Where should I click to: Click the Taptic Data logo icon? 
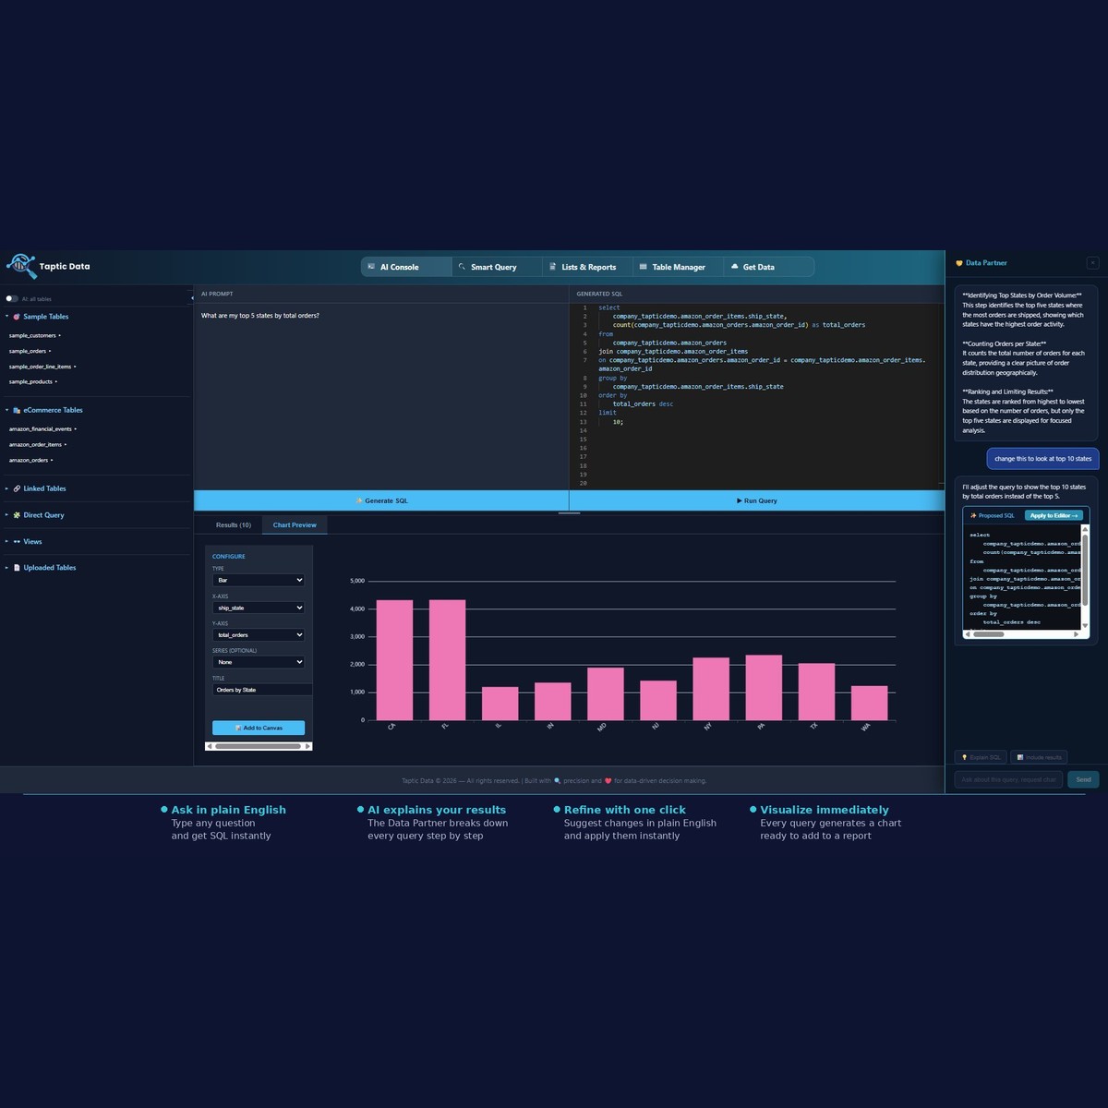point(20,266)
